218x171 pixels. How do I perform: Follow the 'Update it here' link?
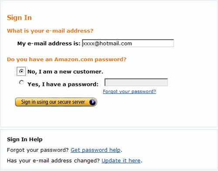click(121, 161)
